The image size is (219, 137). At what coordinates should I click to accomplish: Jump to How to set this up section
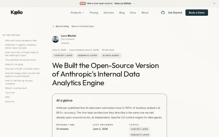19,82
